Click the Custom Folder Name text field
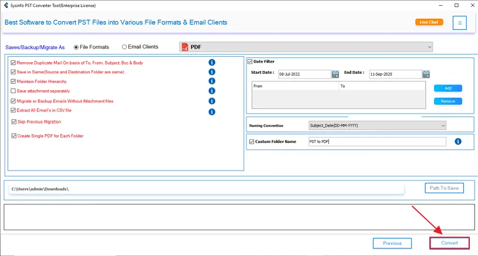The height and width of the screenshot is (256, 478). click(377, 142)
